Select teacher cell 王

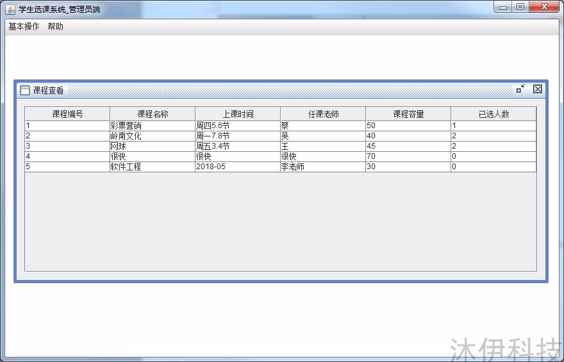pos(323,146)
